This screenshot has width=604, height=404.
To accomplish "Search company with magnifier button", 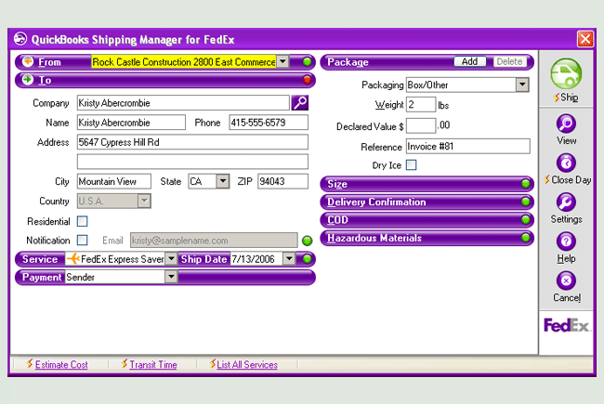I will [x=301, y=103].
